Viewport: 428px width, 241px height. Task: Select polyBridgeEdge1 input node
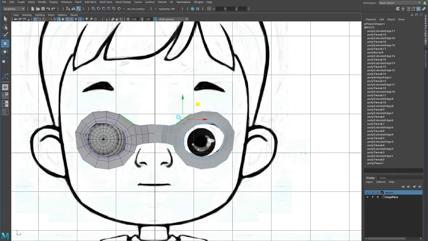[x=379, y=77]
